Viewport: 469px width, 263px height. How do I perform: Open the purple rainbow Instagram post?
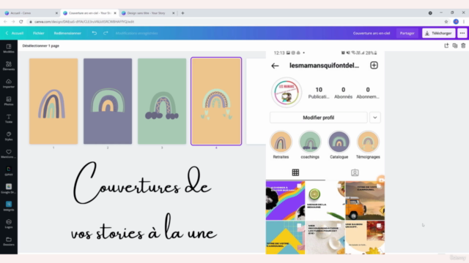coord(285,200)
